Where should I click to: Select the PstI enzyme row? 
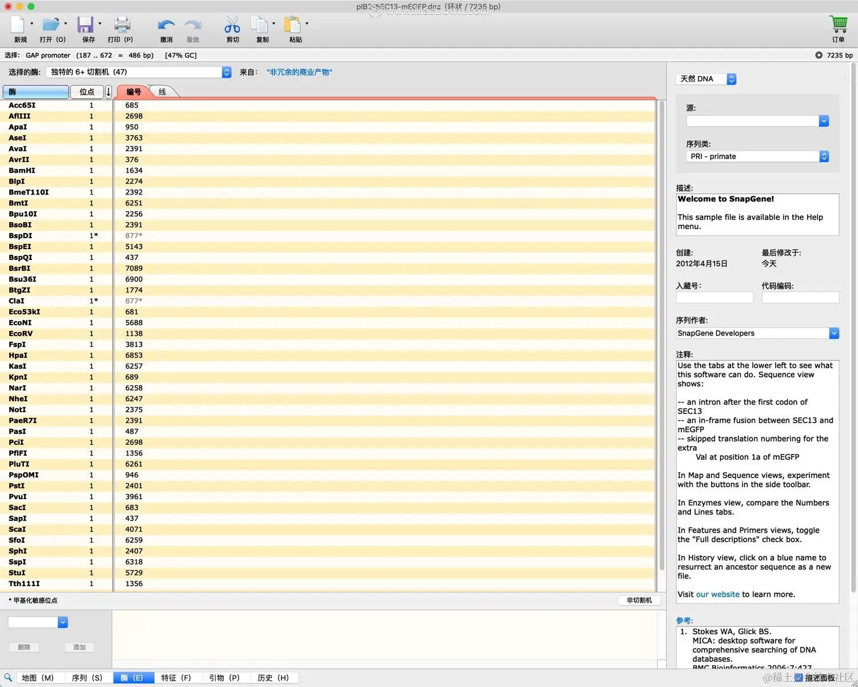click(x=328, y=486)
